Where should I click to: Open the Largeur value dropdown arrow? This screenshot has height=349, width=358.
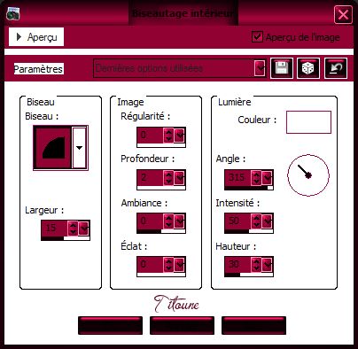coord(84,229)
